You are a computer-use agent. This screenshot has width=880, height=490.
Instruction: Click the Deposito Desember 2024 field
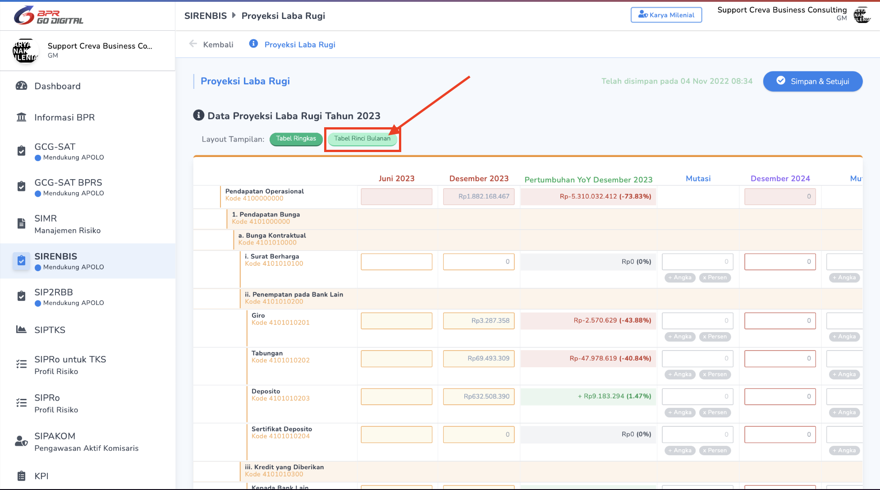[780, 397]
